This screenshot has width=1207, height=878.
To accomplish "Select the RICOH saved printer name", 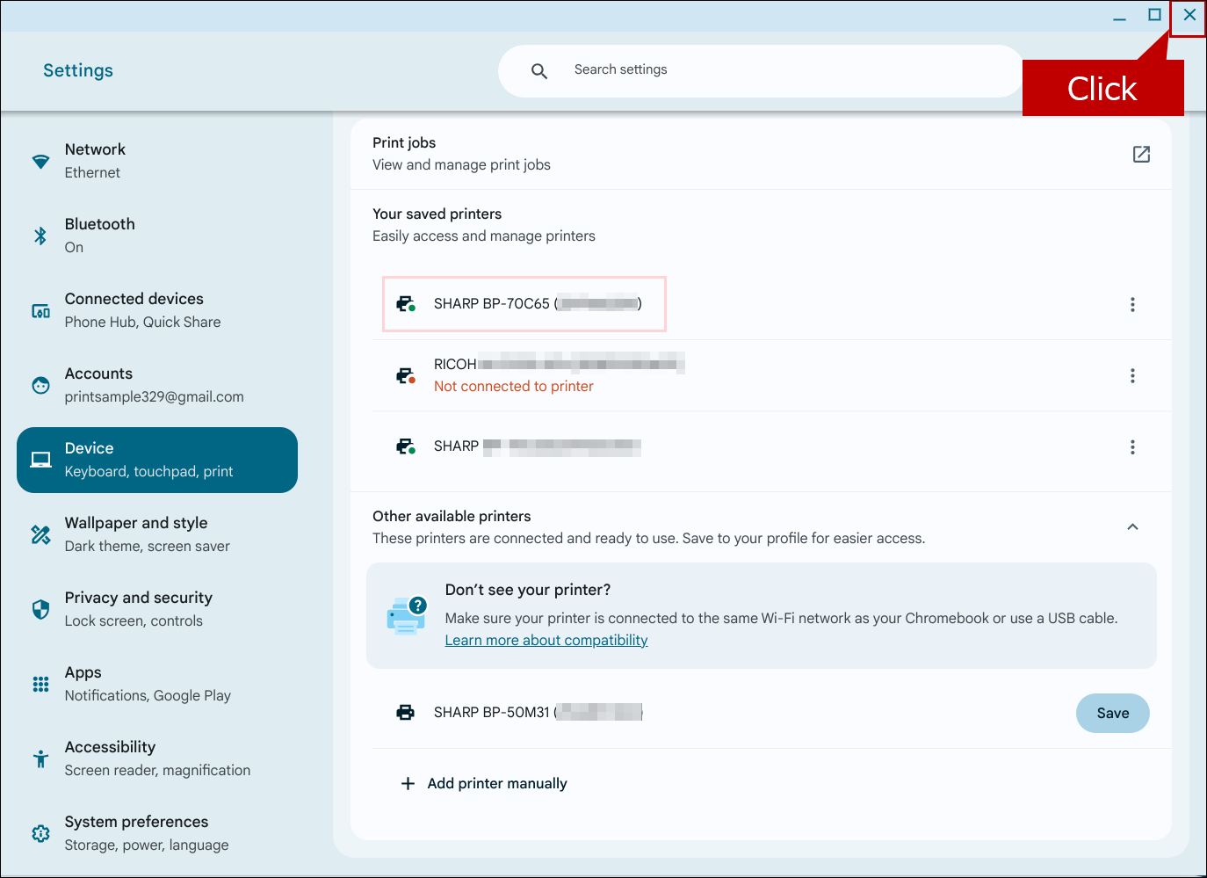I will (559, 364).
